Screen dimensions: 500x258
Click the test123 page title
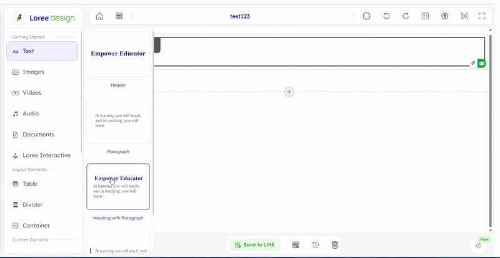(240, 16)
